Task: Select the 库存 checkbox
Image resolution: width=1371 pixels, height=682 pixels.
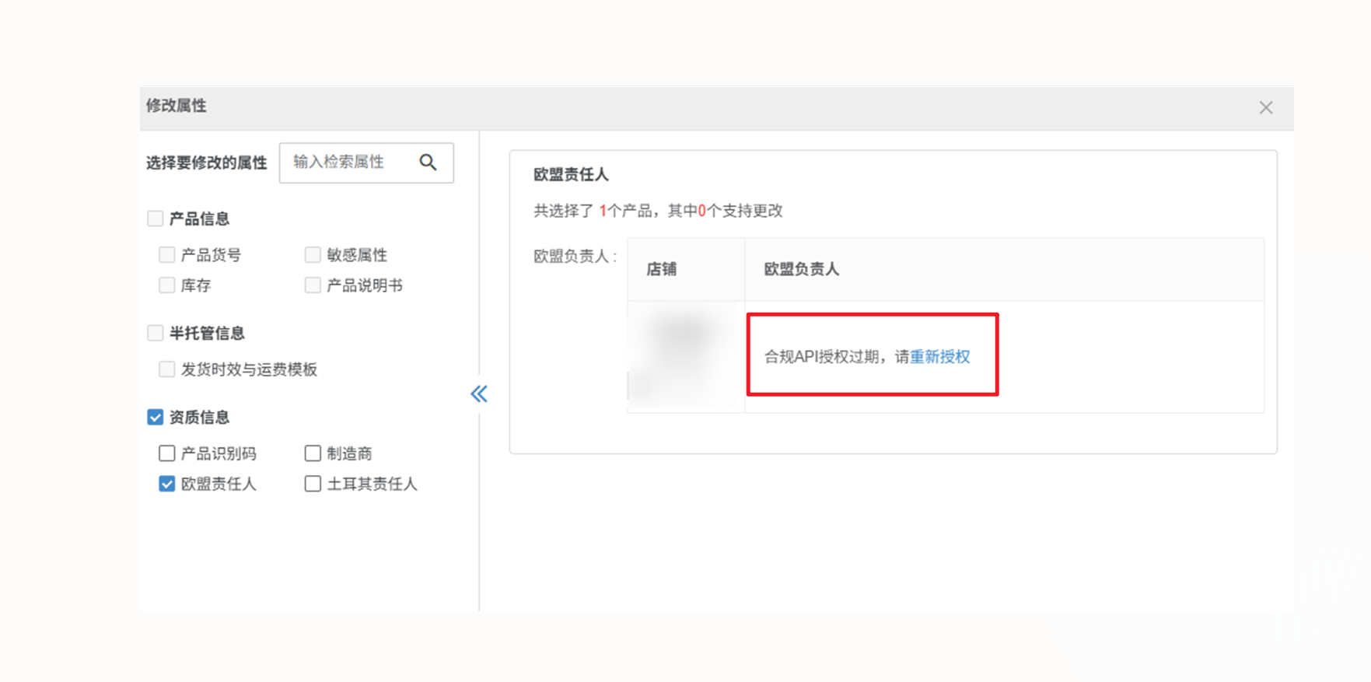Action: [x=166, y=285]
